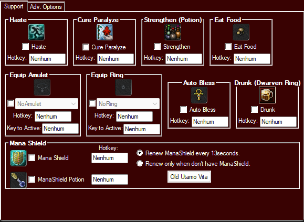
Task: Enable the Haste checkbox
Action: pyautogui.click(x=25, y=47)
